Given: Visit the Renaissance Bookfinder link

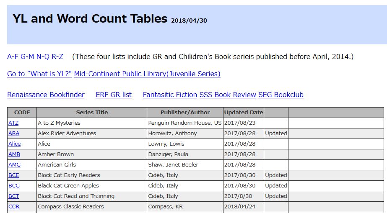Looking at the screenshot, I should pyautogui.click(x=46, y=95).
